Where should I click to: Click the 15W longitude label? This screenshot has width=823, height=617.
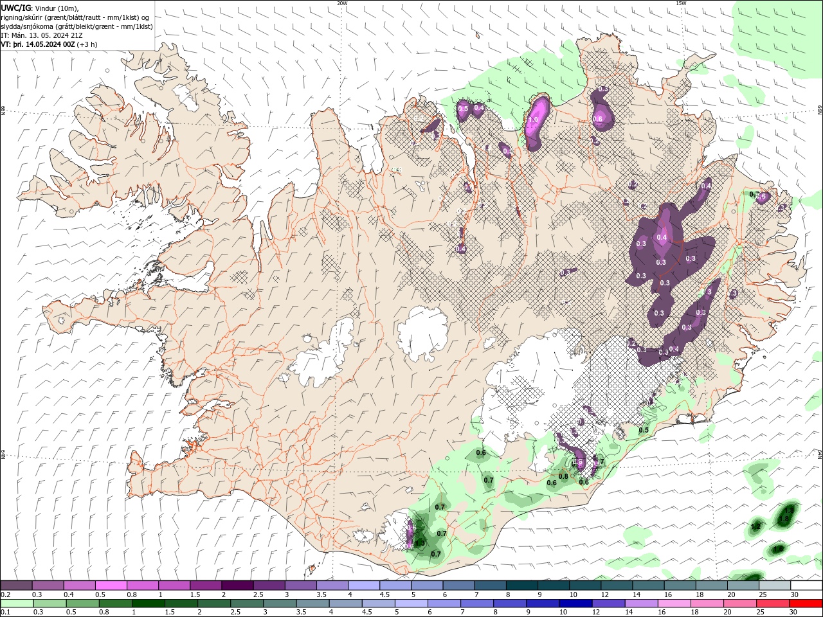681,3
